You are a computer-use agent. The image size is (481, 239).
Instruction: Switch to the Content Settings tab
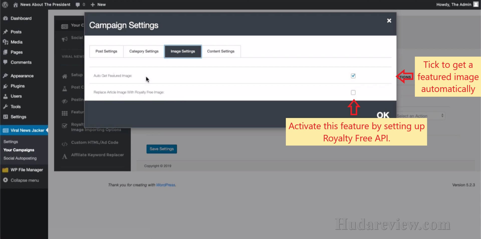click(x=221, y=51)
